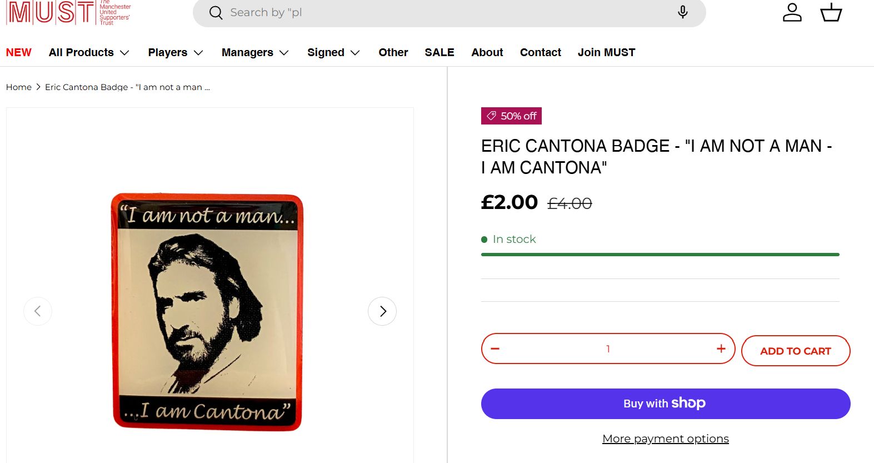This screenshot has height=463, width=874.
Task: Show next product image with right arrow
Action: [x=382, y=311]
